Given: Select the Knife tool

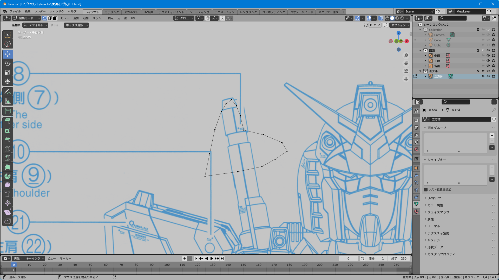Looking at the screenshot, I should point(8,158).
